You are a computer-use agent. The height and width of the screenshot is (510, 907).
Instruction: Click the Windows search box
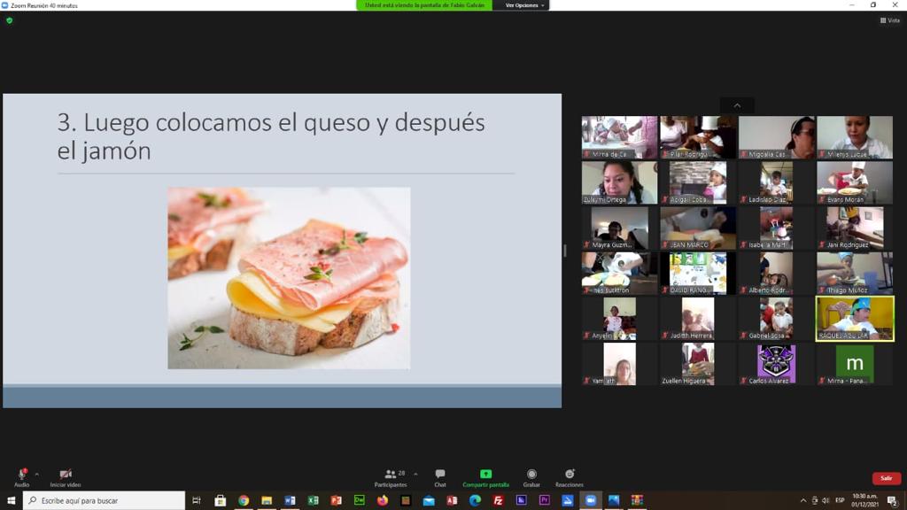(x=105, y=500)
